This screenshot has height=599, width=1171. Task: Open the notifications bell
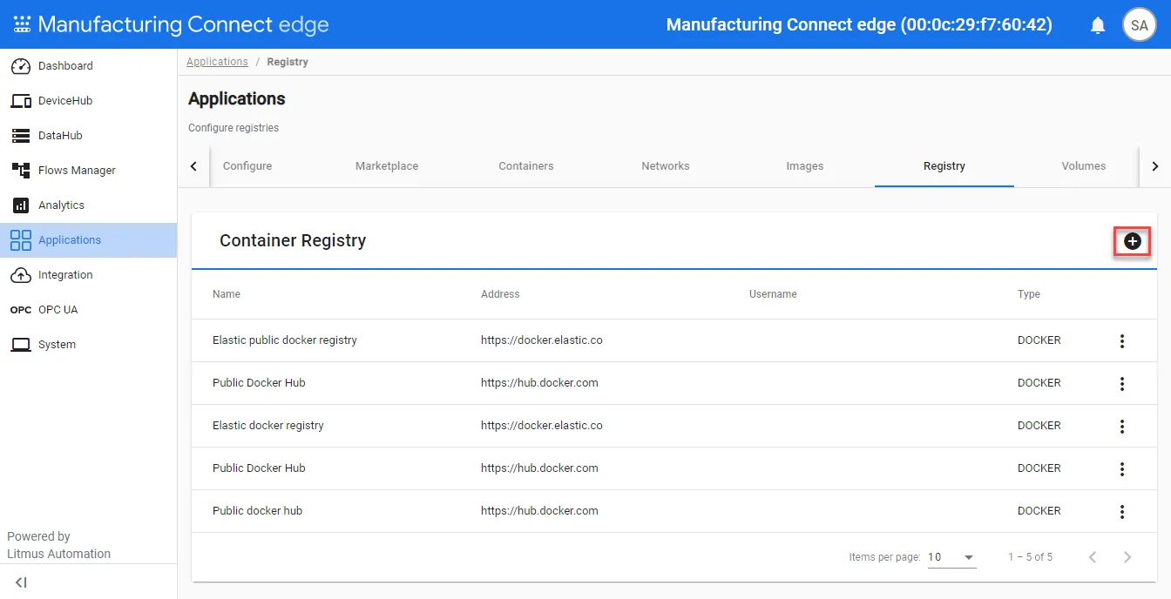tap(1098, 25)
